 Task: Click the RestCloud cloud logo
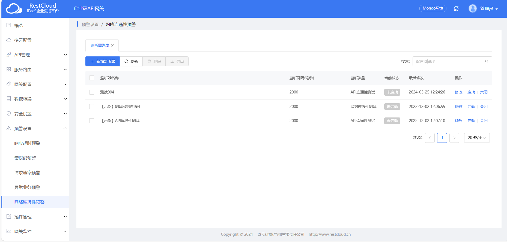click(x=14, y=8)
